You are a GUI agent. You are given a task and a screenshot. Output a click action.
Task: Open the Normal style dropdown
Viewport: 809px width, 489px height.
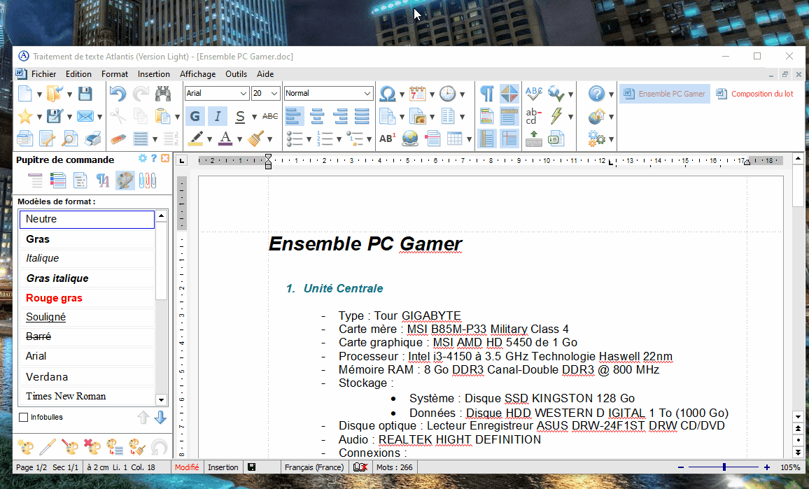(367, 93)
